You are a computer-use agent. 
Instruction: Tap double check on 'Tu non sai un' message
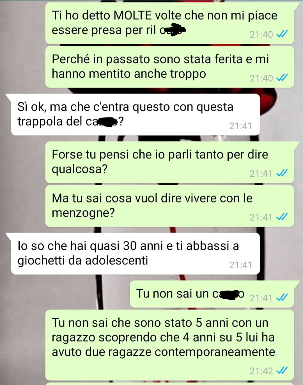(282, 298)
